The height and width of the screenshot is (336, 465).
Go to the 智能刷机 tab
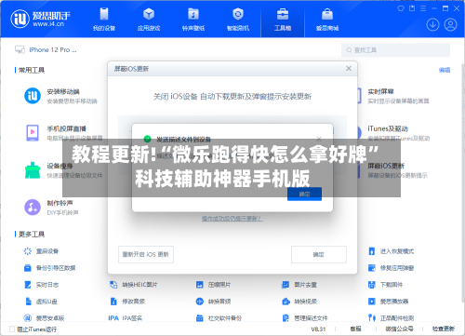coord(238,20)
